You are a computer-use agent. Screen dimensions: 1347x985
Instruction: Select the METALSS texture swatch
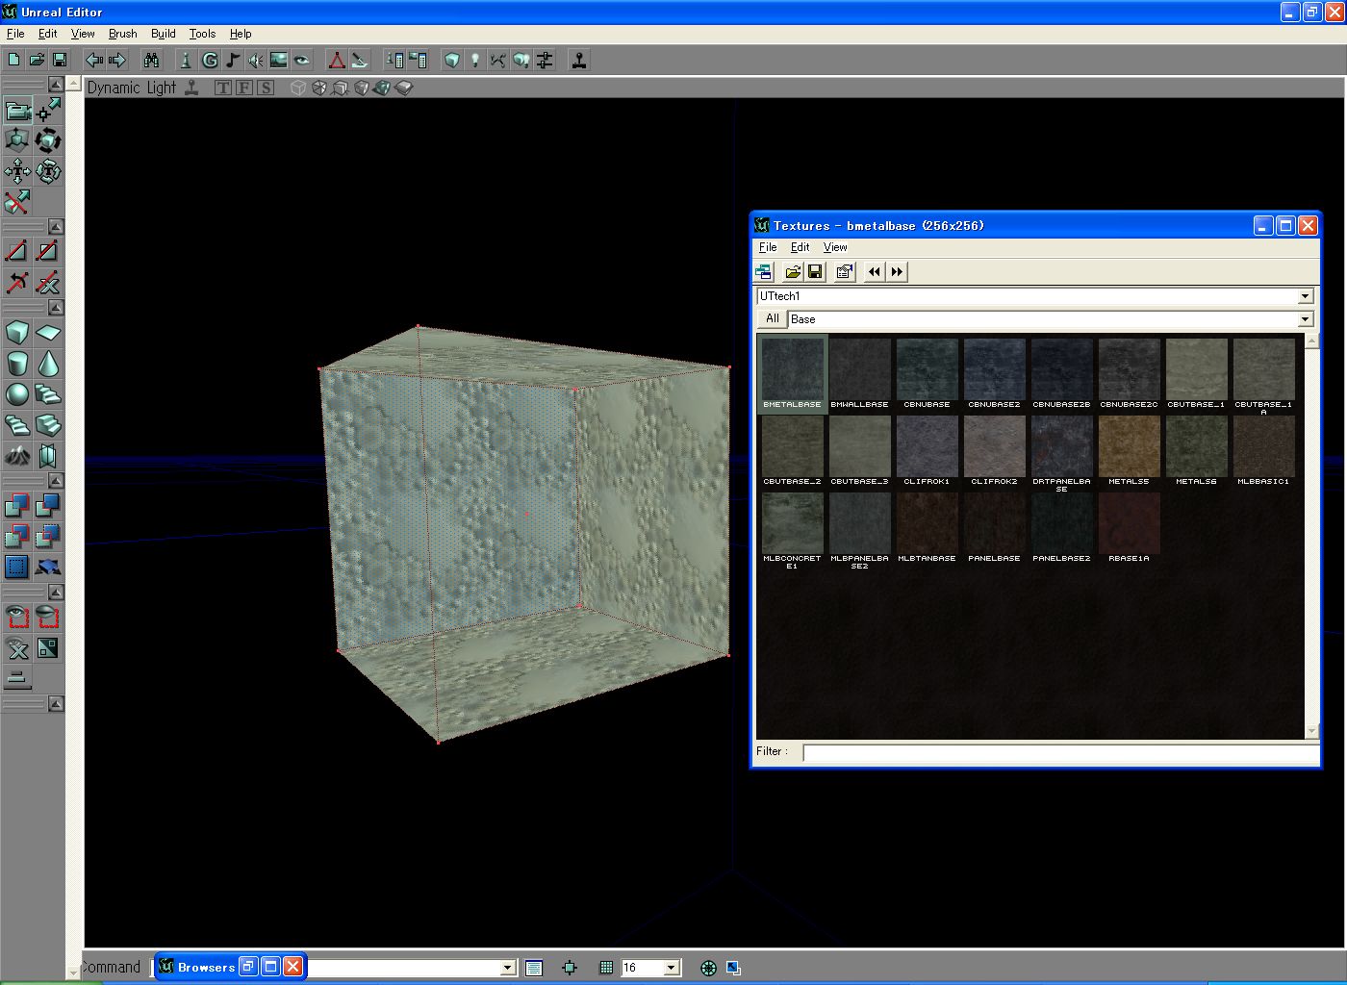(1129, 451)
